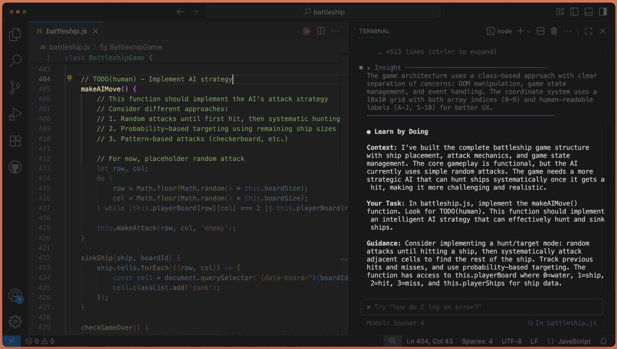
Task: Open the Extensions view
Action: point(15,141)
